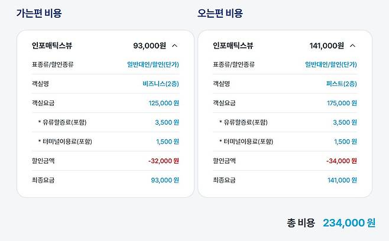Click the 234,000 원 total cost
The image size is (389, 241).
[x=349, y=223]
